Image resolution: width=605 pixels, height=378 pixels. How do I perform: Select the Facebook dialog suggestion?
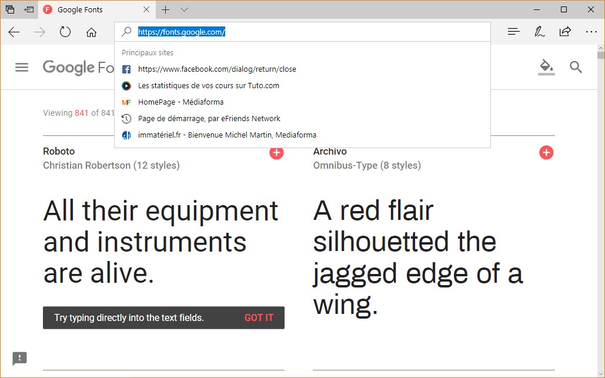tap(217, 69)
